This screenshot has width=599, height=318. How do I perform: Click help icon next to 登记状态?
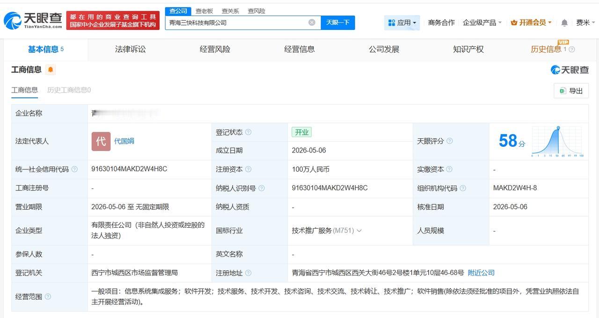pyautogui.click(x=248, y=132)
